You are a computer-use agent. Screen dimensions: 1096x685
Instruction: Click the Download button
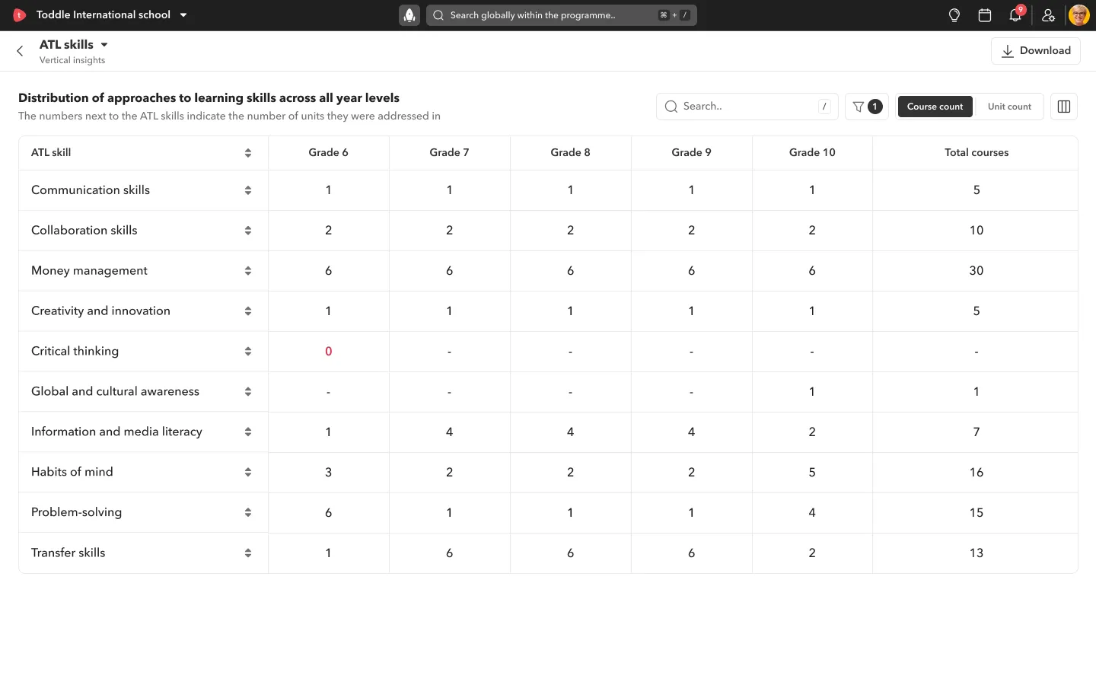click(1036, 50)
